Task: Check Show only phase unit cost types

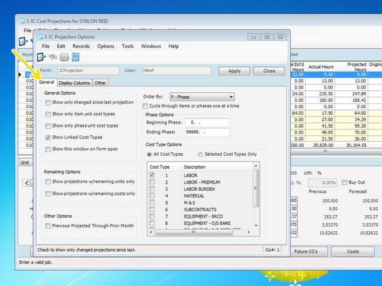Action: pyautogui.click(x=48, y=126)
